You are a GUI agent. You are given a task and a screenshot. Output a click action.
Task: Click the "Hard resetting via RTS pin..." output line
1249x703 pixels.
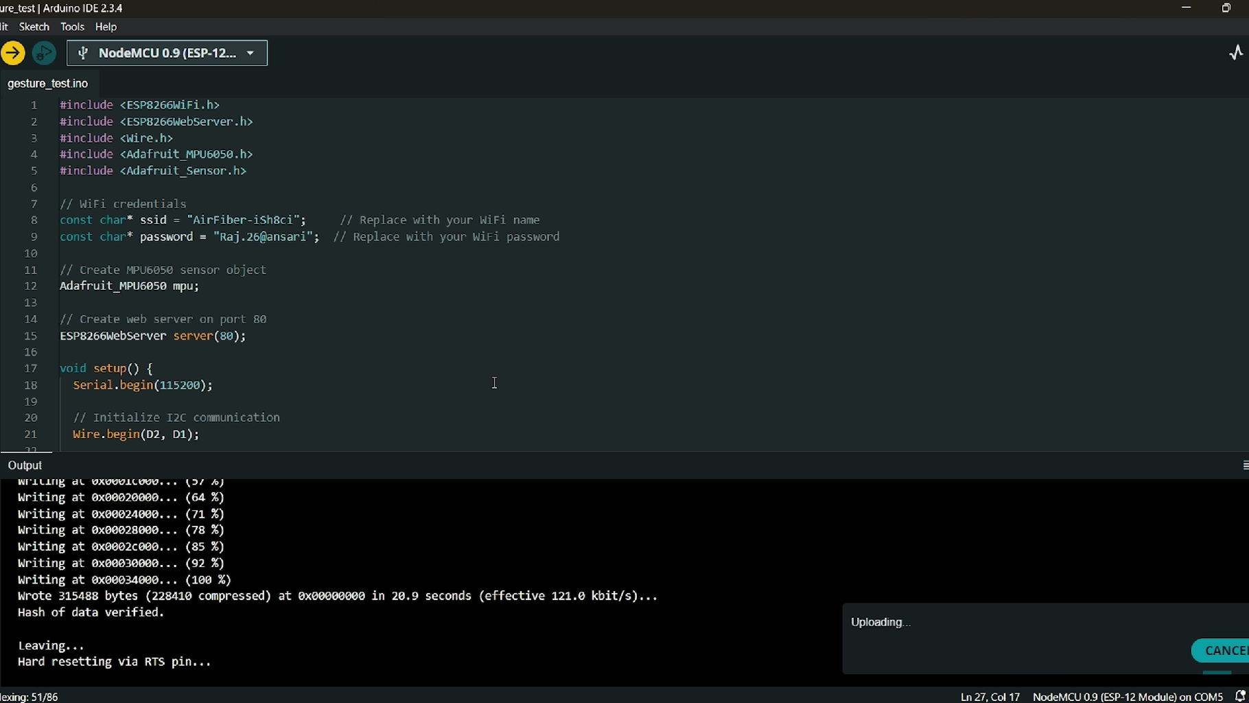[x=115, y=662]
